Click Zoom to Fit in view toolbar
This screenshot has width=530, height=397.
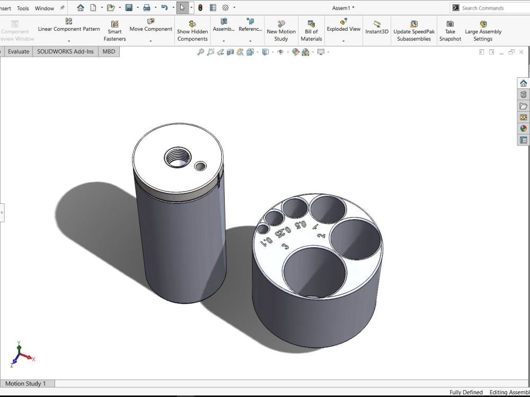pyautogui.click(x=201, y=52)
